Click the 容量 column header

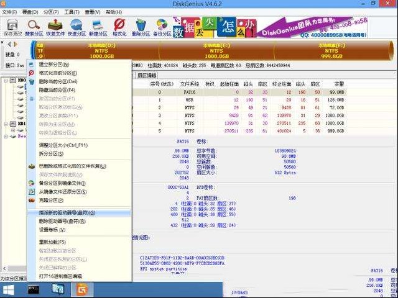click(338, 84)
